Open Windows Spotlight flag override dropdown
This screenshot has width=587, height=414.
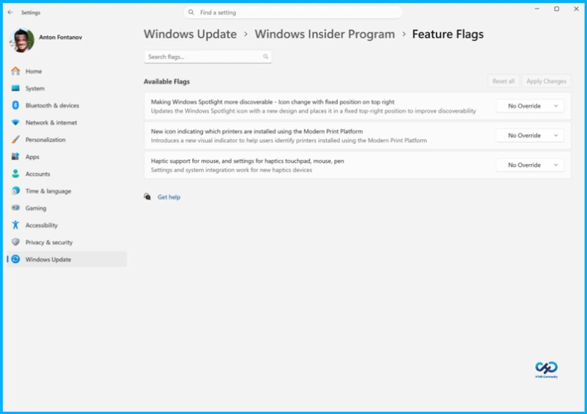point(530,106)
